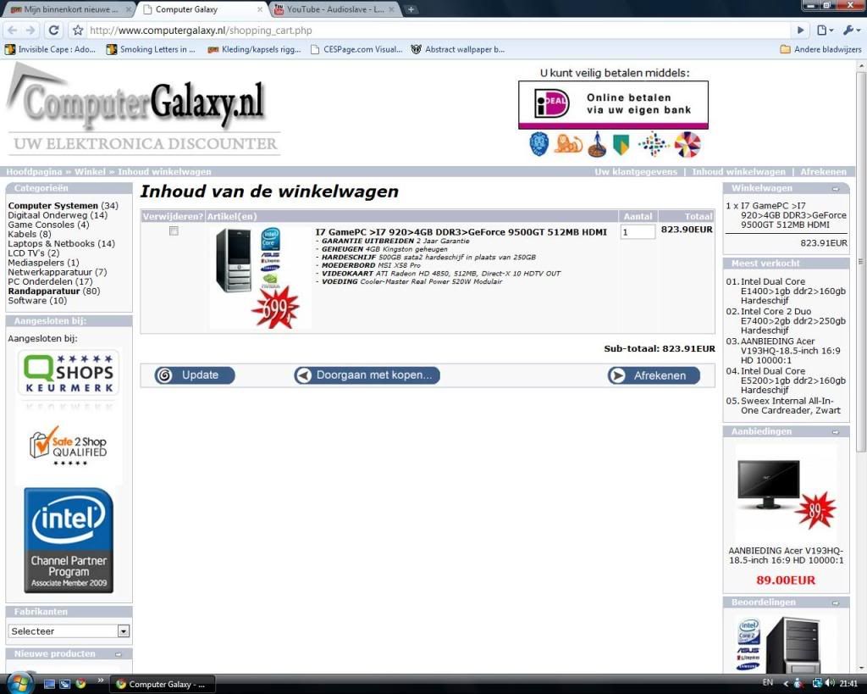
Task: Open the Andere bladwijzers folder
Action: pos(820,49)
